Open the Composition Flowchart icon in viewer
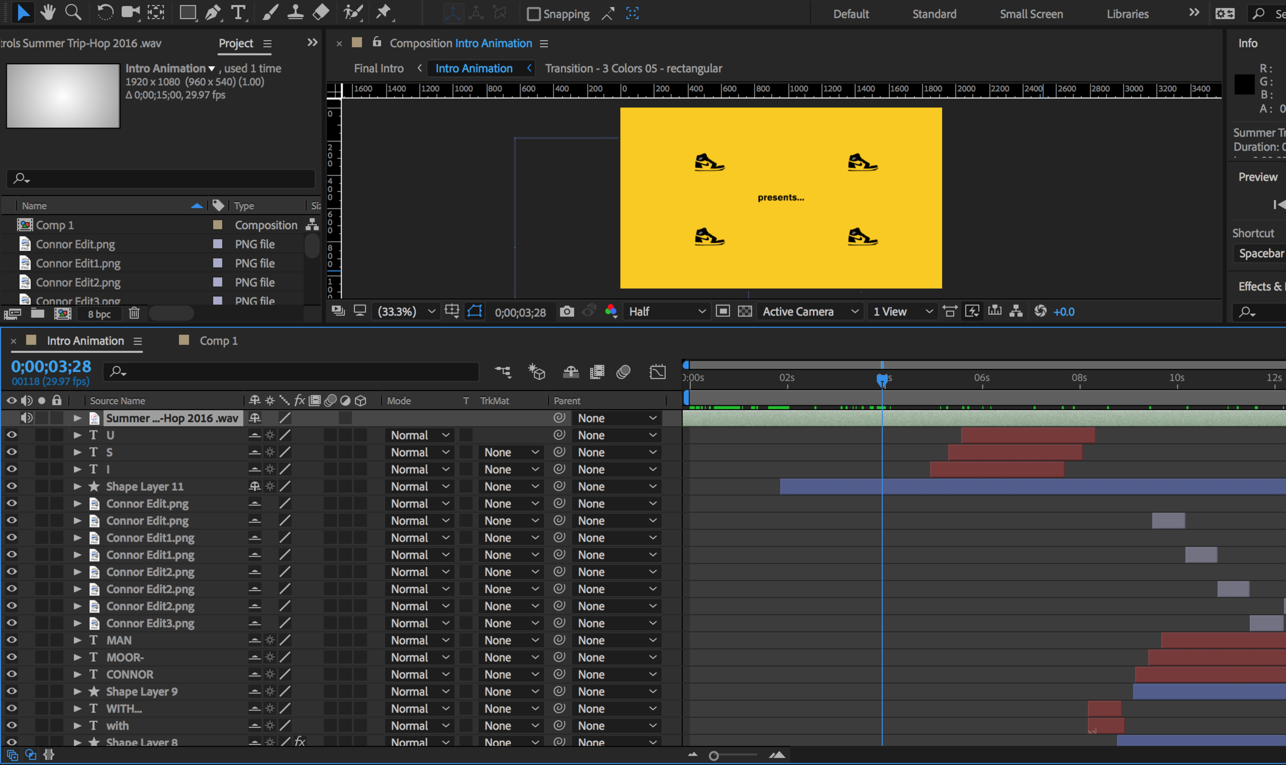Viewport: 1286px width, 765px height. 1016,311
